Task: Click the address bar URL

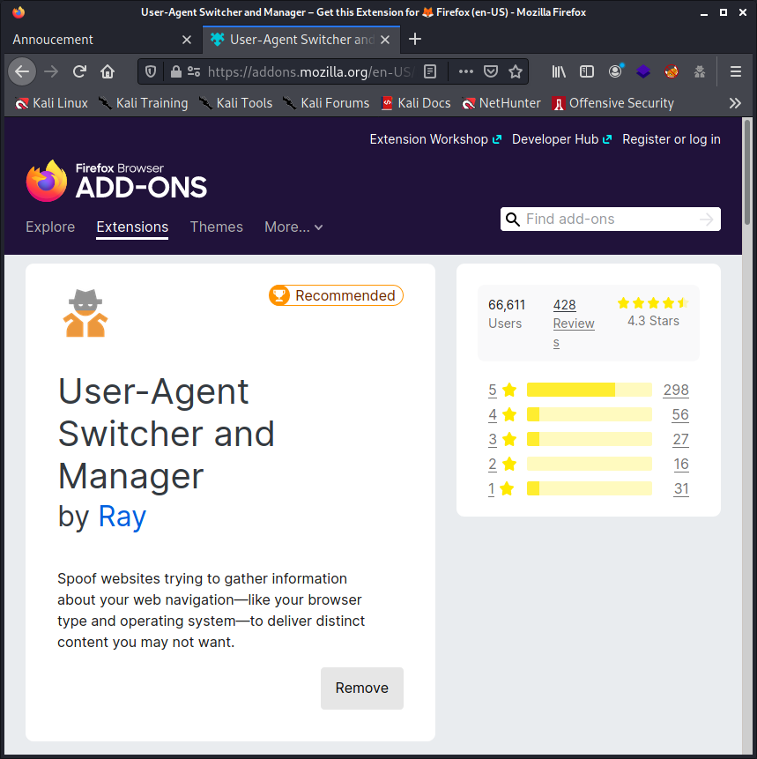Action: (x=311, y=72)
